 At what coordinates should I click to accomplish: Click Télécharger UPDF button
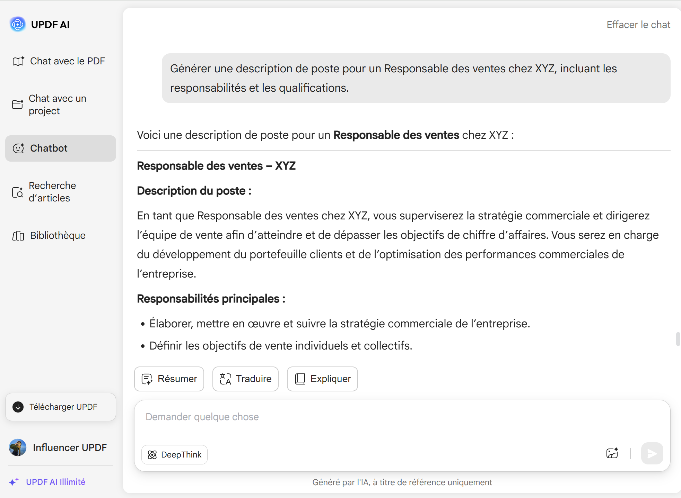tap(61, 407)
